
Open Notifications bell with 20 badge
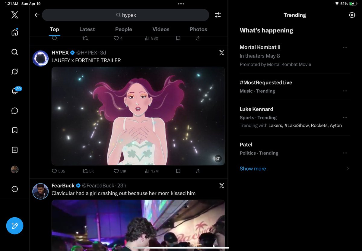click(16, 91)
